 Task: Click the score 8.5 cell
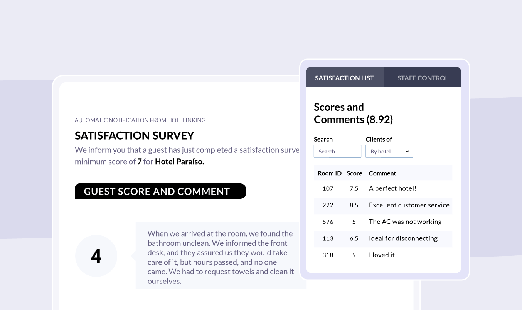[354, 205]
